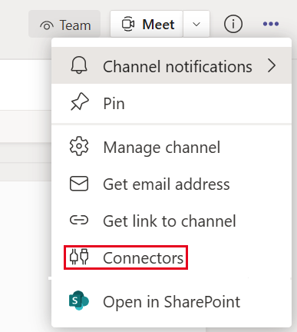Click the SharePoint logo icon
The image size is (297, 332).
(x=79, y=300)
